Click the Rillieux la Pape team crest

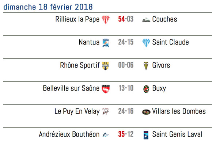coord(106,20)
